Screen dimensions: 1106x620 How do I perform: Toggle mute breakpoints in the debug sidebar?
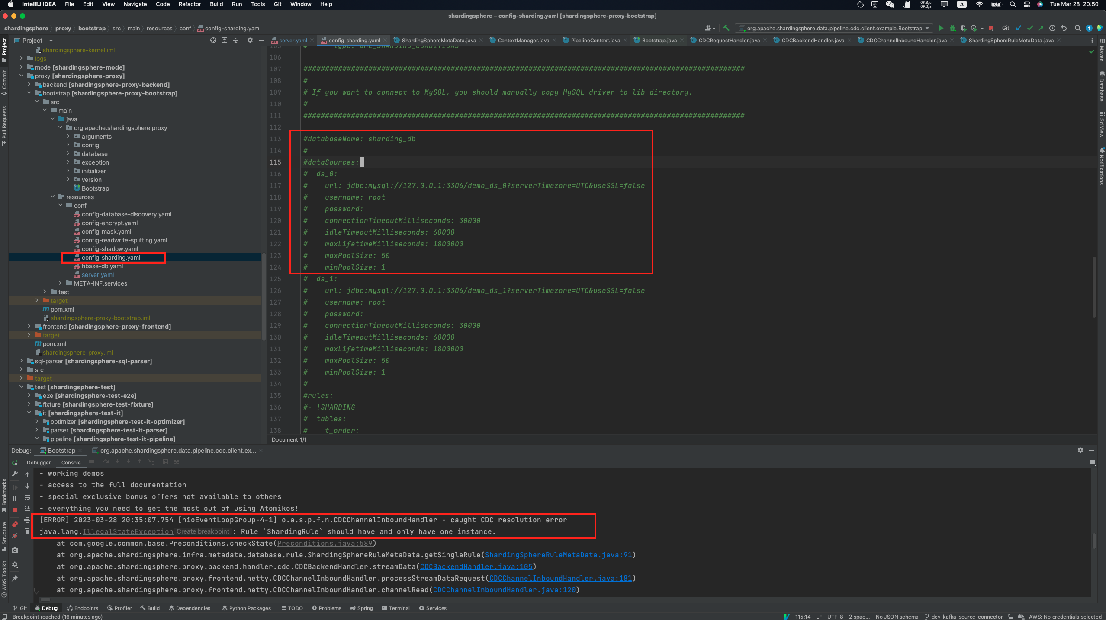(x=15, y=536)
